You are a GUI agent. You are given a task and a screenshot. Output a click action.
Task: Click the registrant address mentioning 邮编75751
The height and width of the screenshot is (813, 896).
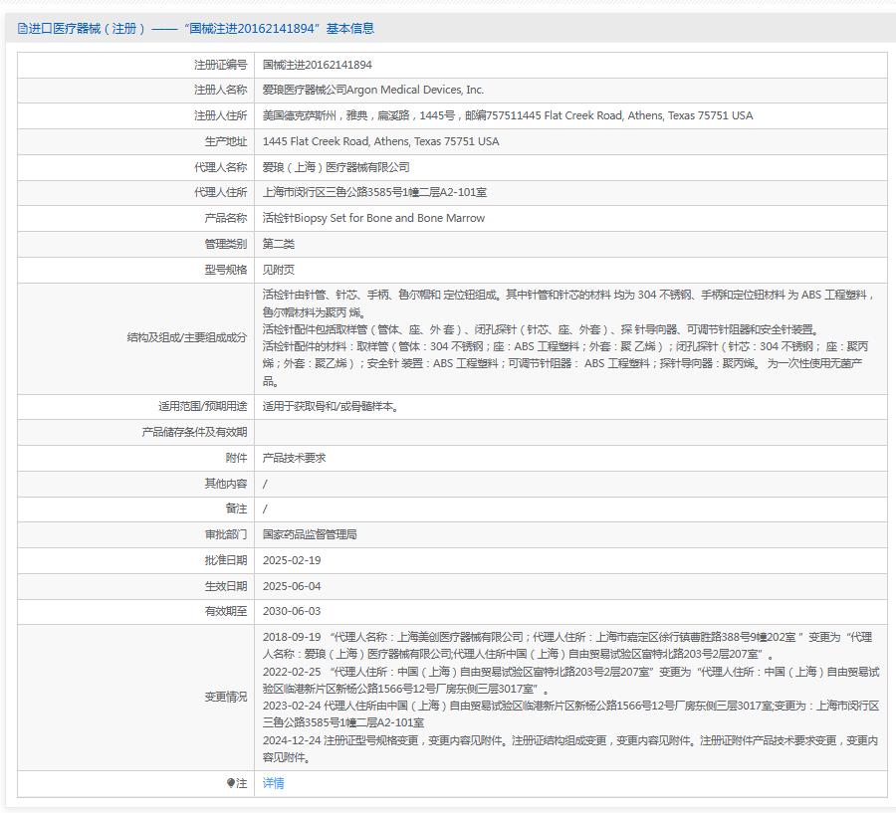507,115
